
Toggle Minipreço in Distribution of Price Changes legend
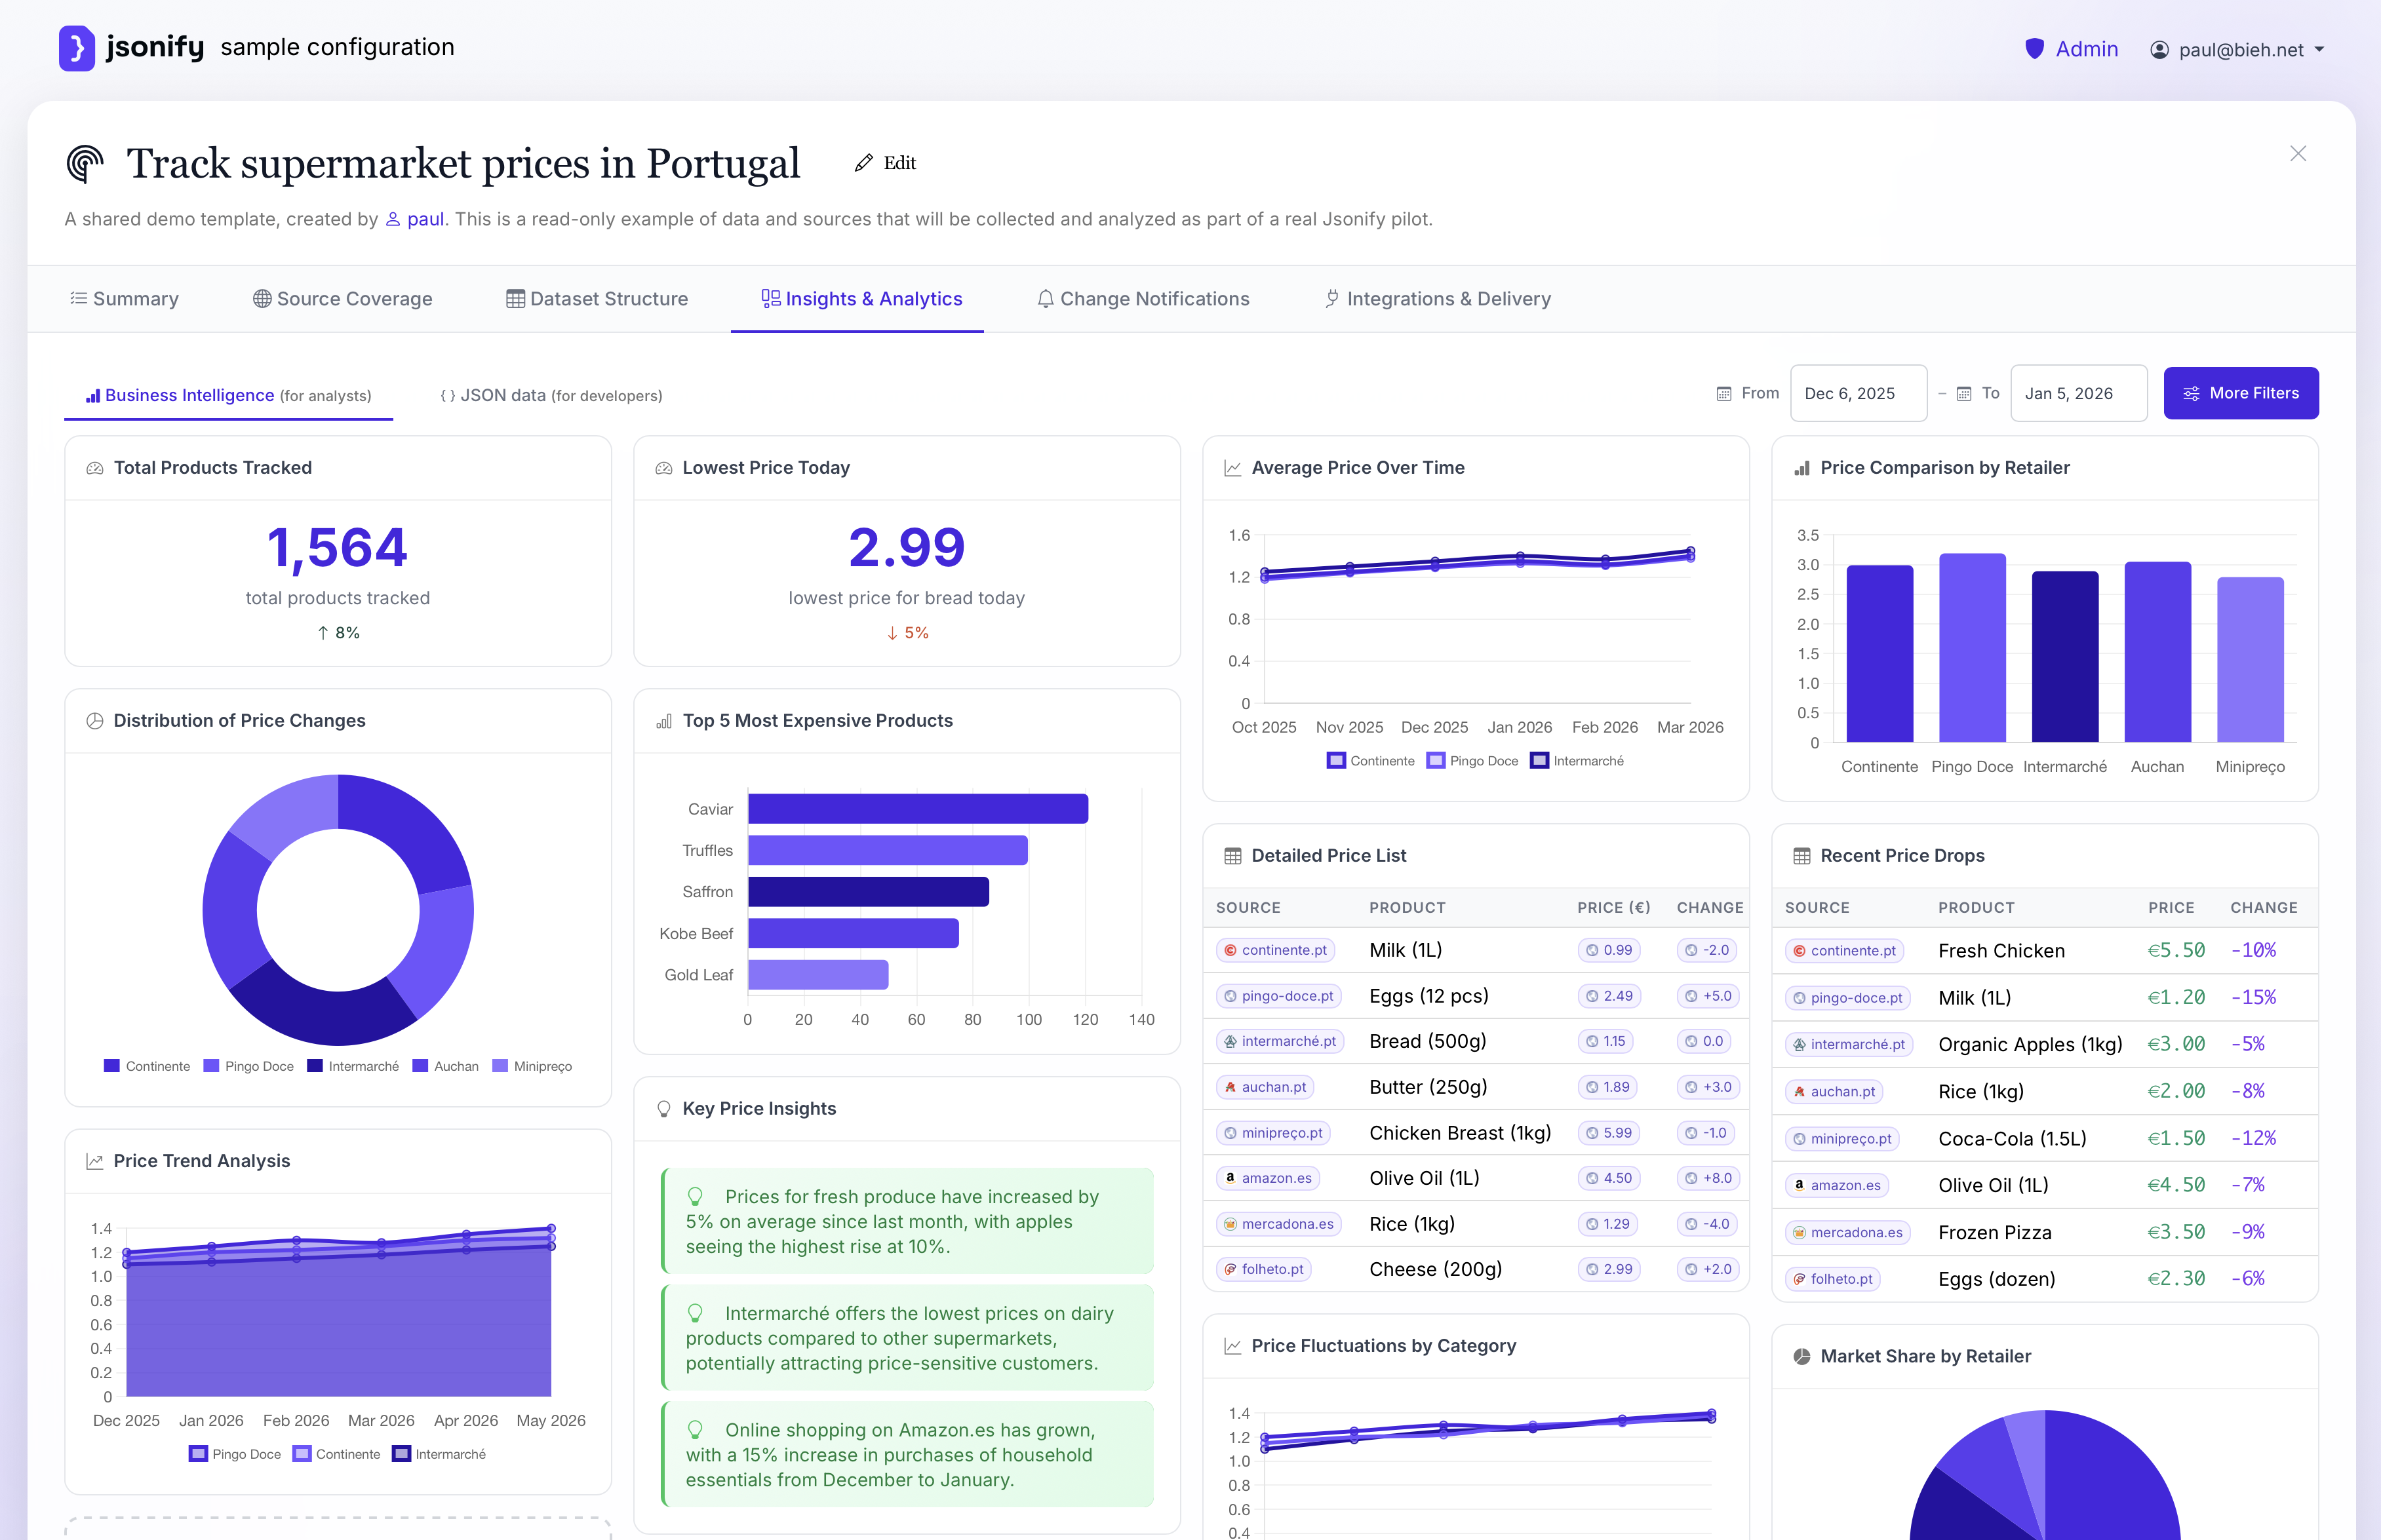click(534, 1066)
